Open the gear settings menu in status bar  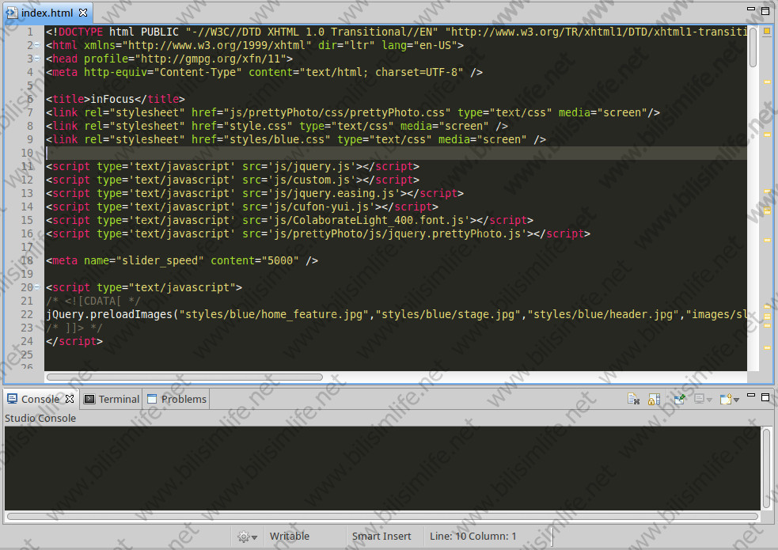pos(246,537)
